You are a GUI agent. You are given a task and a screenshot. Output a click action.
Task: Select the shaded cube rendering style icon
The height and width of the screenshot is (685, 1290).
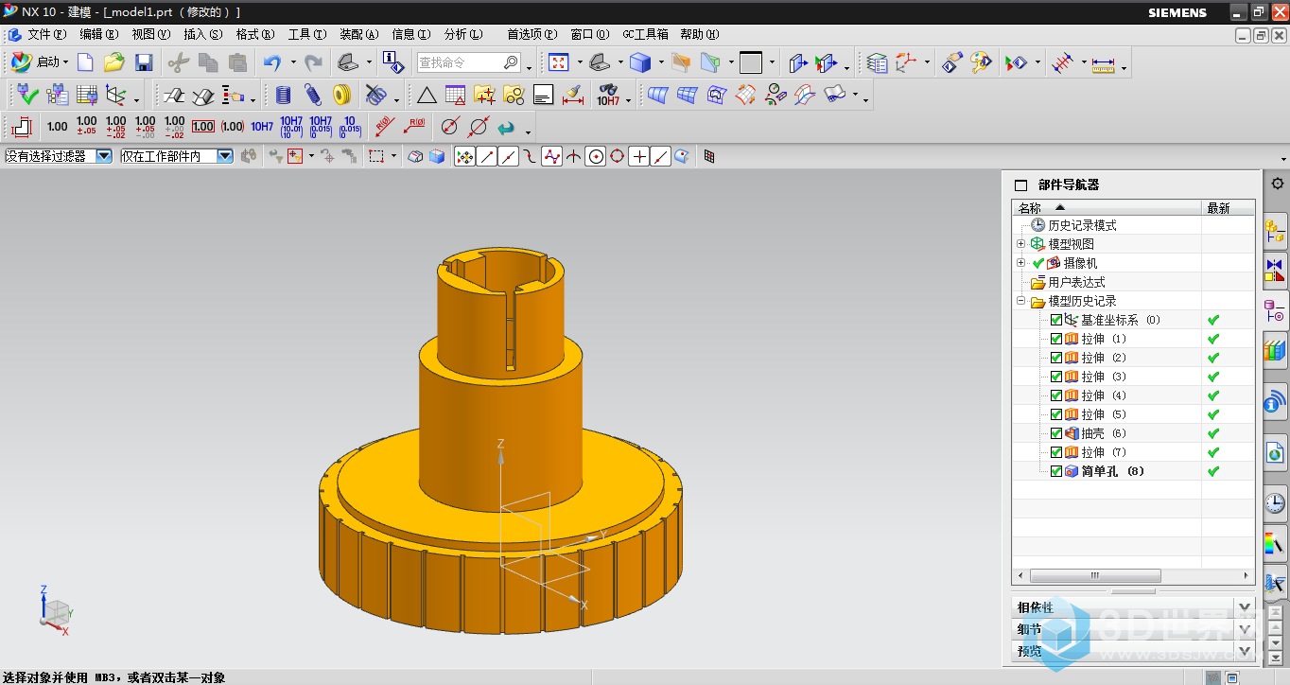pos(640,62)
